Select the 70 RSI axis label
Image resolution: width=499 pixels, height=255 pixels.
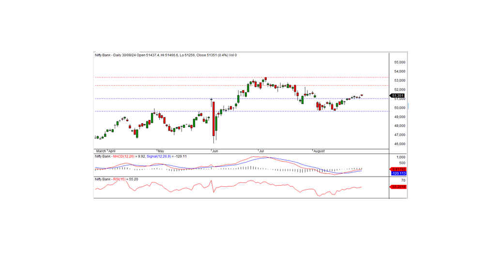click(x=403, y=180)
